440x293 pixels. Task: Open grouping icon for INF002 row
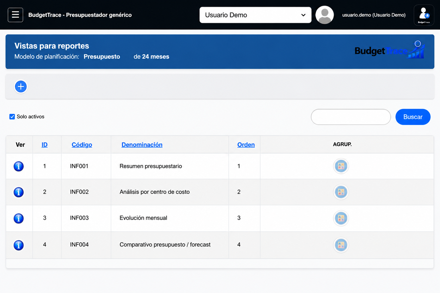coord(341,192)
